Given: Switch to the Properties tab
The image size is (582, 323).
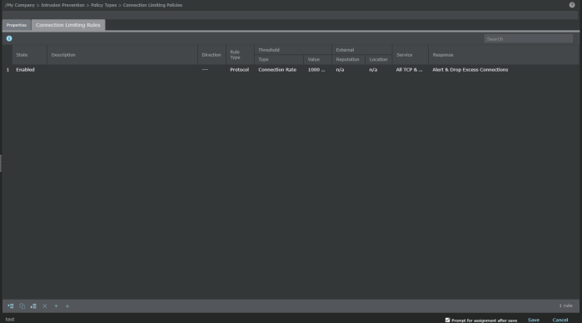Looking at the screenshot, I should 17,25.
